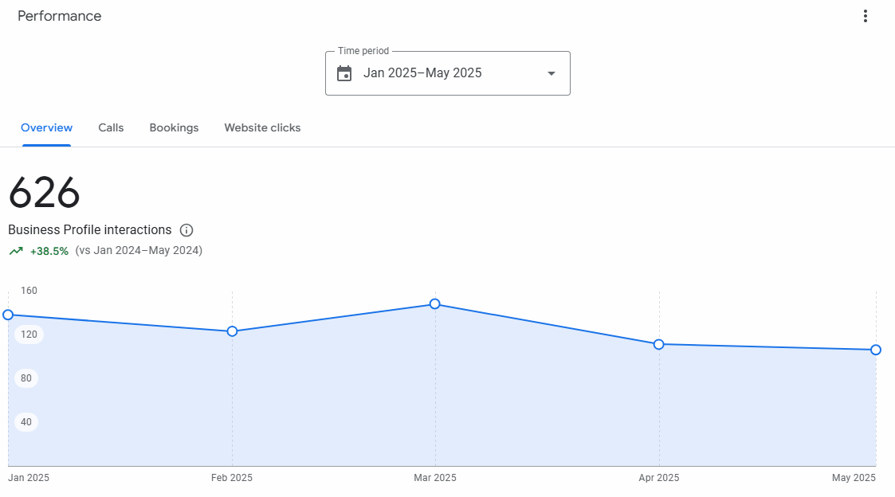Image resolution: width=895 pixels, height=497 pixels.
Task: Expand the Time period dropdown arrow
Action: pyautogui.click(x=551, y=73)
